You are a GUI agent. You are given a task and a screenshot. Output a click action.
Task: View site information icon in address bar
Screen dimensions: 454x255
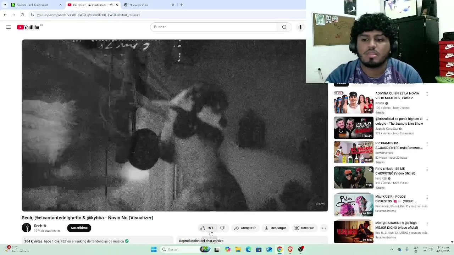pyautogui.click(x=32, y=15)
